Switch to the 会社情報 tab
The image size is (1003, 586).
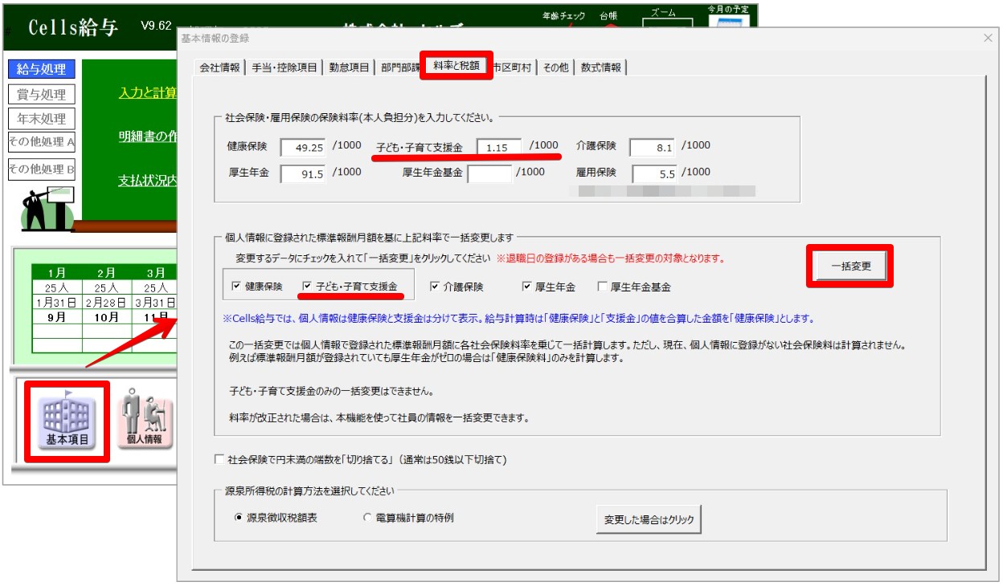click(x=219, y=68)
